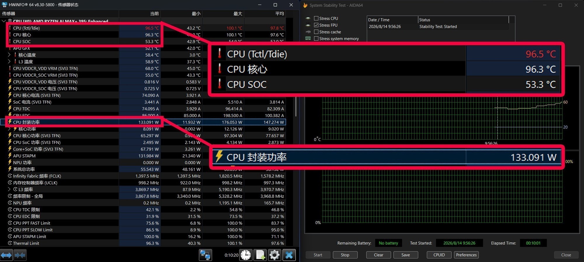Click the 'No battery' status field
This screenshot has height=262, width=584.
coord(388,243)
